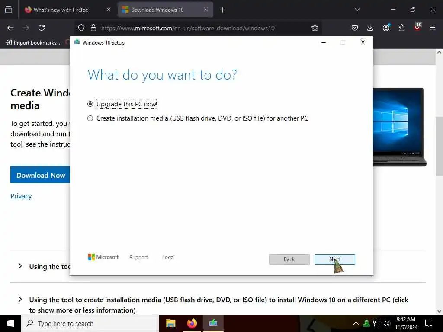Close the What's new with Firefox tab
This screenshot has width=443, height=332.
pyautogui.click(x=109, y=10)
